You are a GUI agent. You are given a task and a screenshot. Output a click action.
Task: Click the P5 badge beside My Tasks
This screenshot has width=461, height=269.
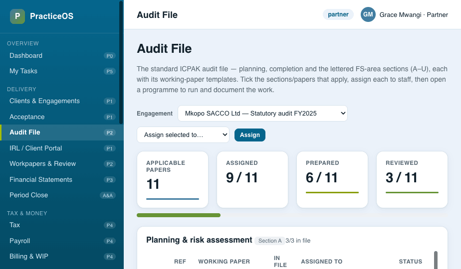click(x=110, y=71)
